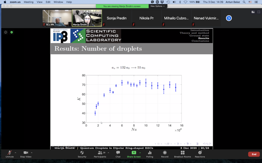
Task: Click the volume menu bar icon
Action: pyautogui.click(x=174, y=2)
